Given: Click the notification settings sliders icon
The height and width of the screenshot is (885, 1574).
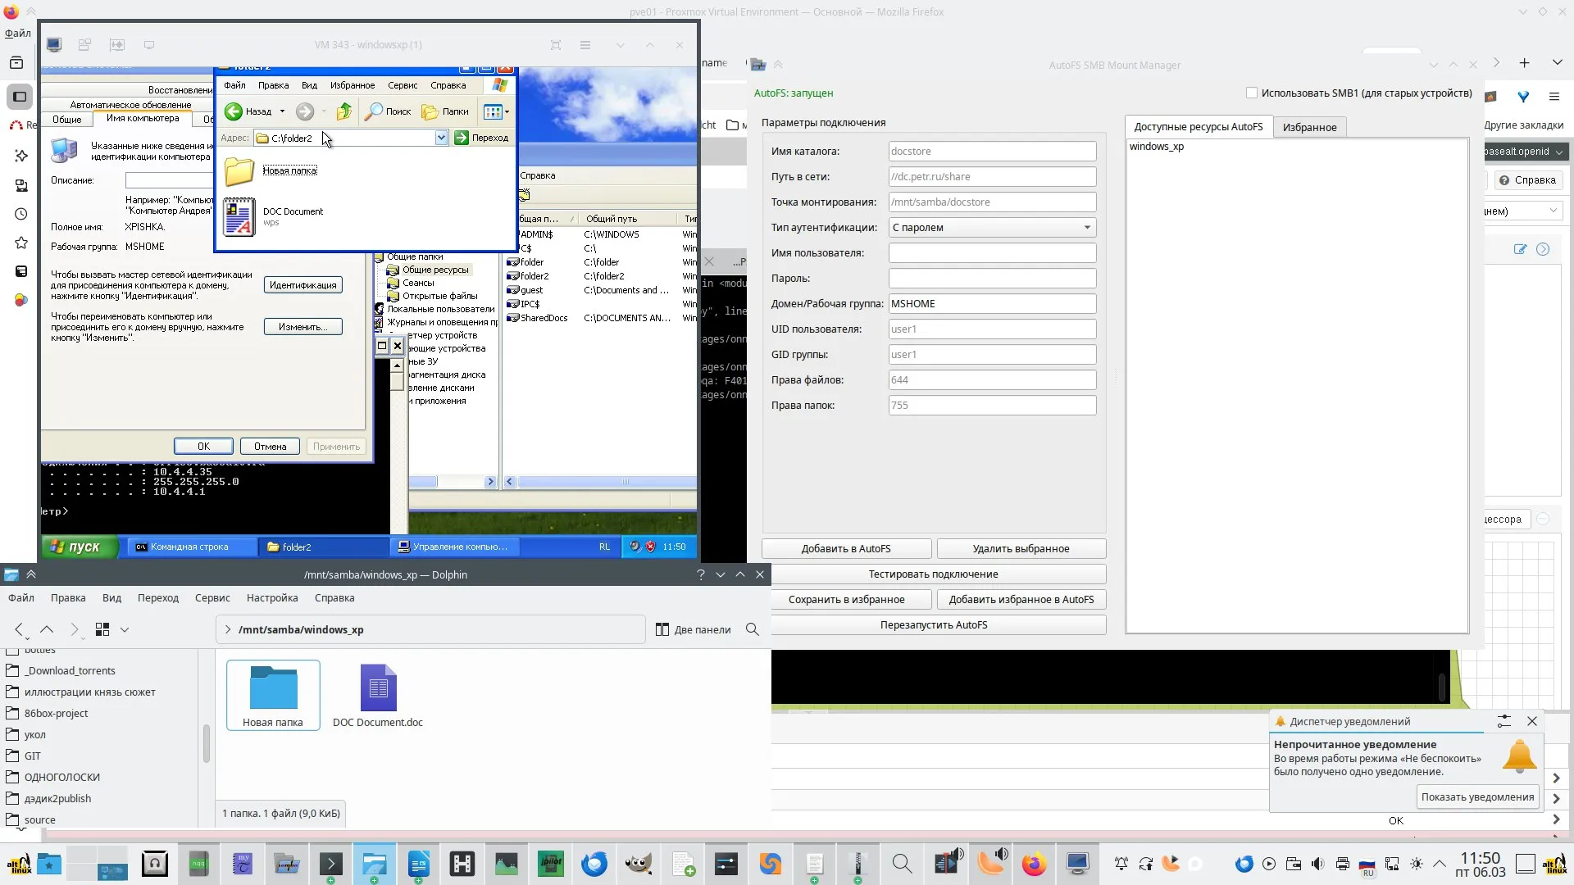Looking at the screenshot, I should tap(1503, 721).
